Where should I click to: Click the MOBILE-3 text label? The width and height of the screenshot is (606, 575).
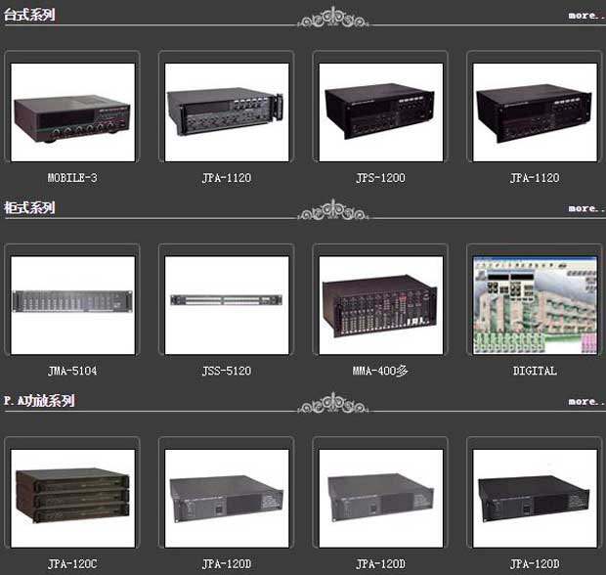(72, 178)
